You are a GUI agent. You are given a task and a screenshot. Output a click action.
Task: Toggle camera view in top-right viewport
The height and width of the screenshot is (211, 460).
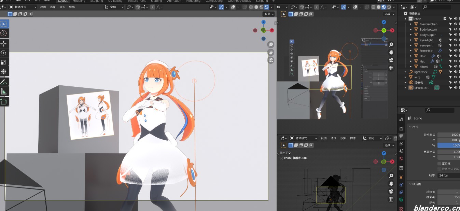(391, 60)
